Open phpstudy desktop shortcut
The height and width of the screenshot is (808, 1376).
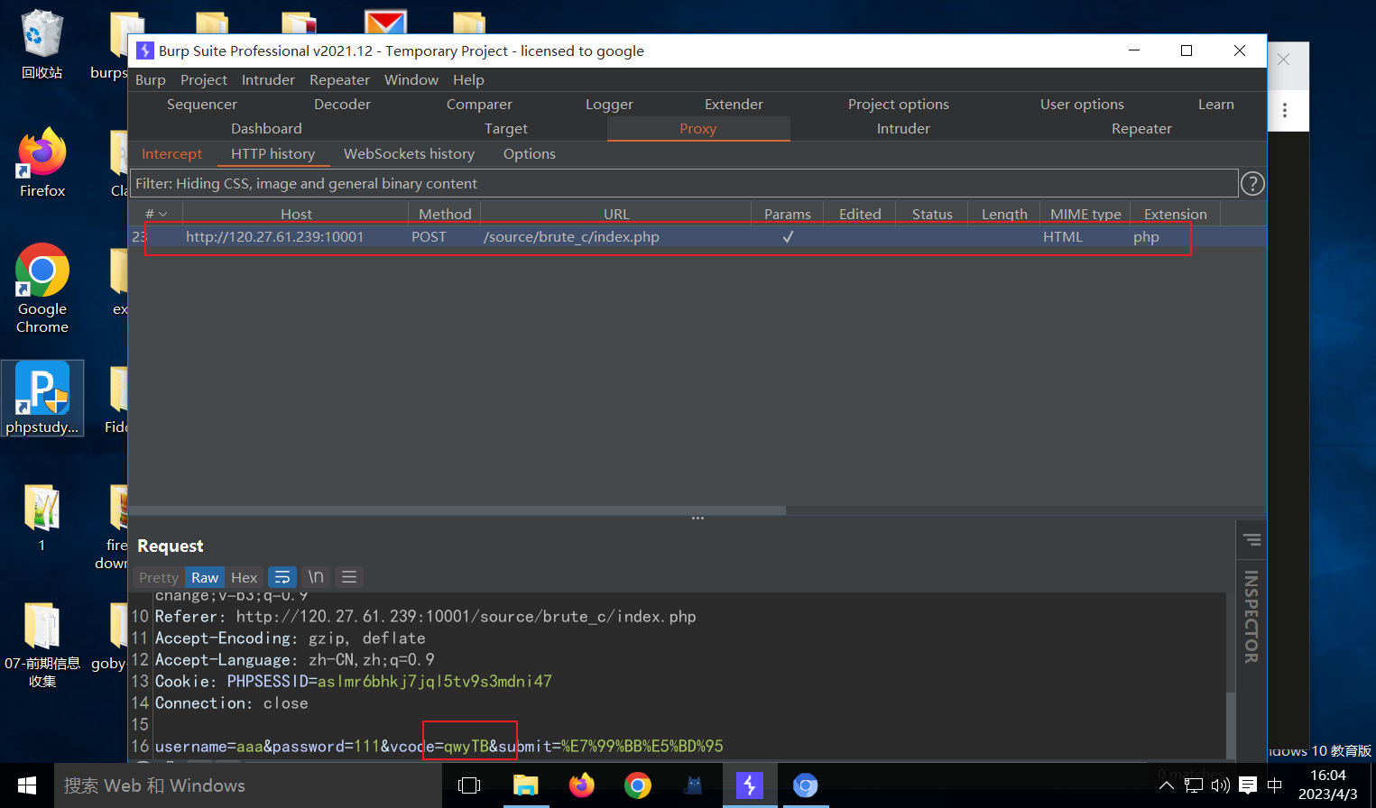pyautogui.click(x=42, y=399)
